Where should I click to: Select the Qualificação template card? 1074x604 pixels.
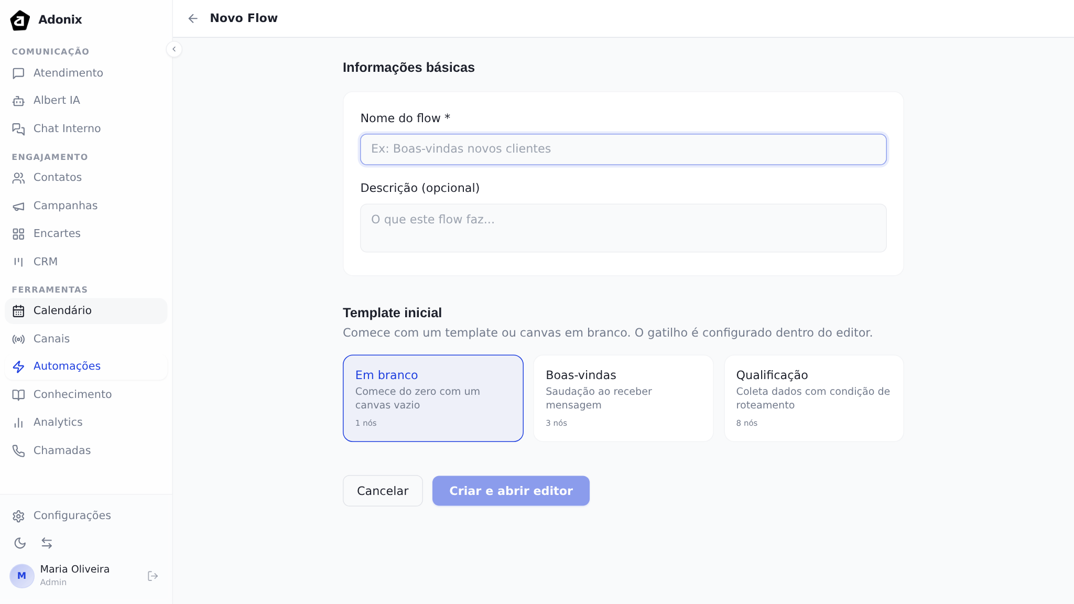[x=813, y=398]
